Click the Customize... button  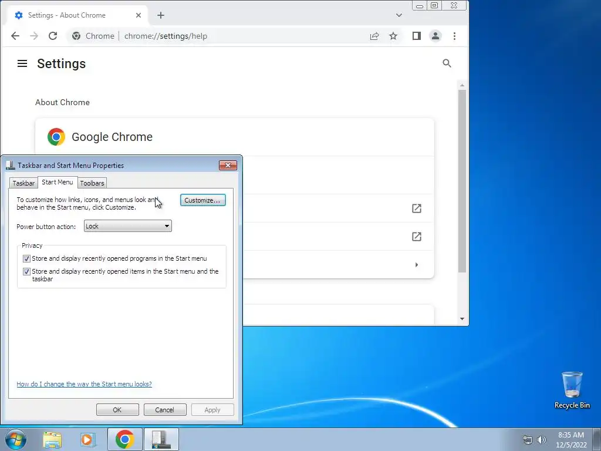tap(202, 200)
